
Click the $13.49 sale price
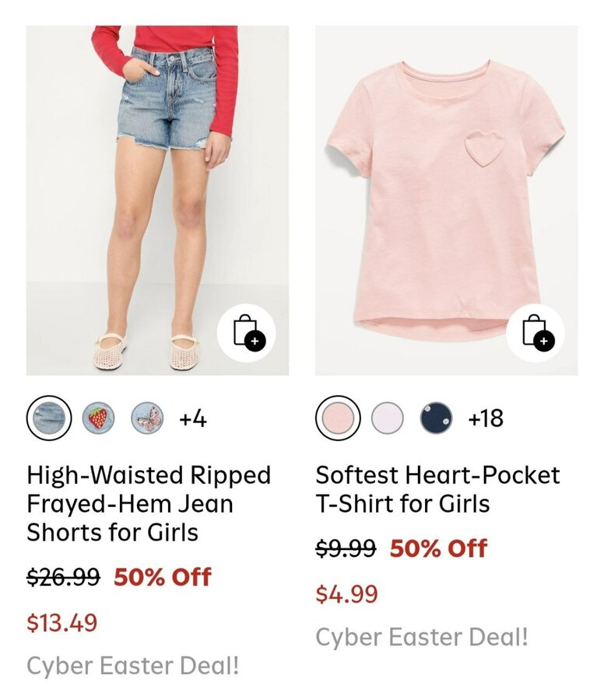[62, 623]
